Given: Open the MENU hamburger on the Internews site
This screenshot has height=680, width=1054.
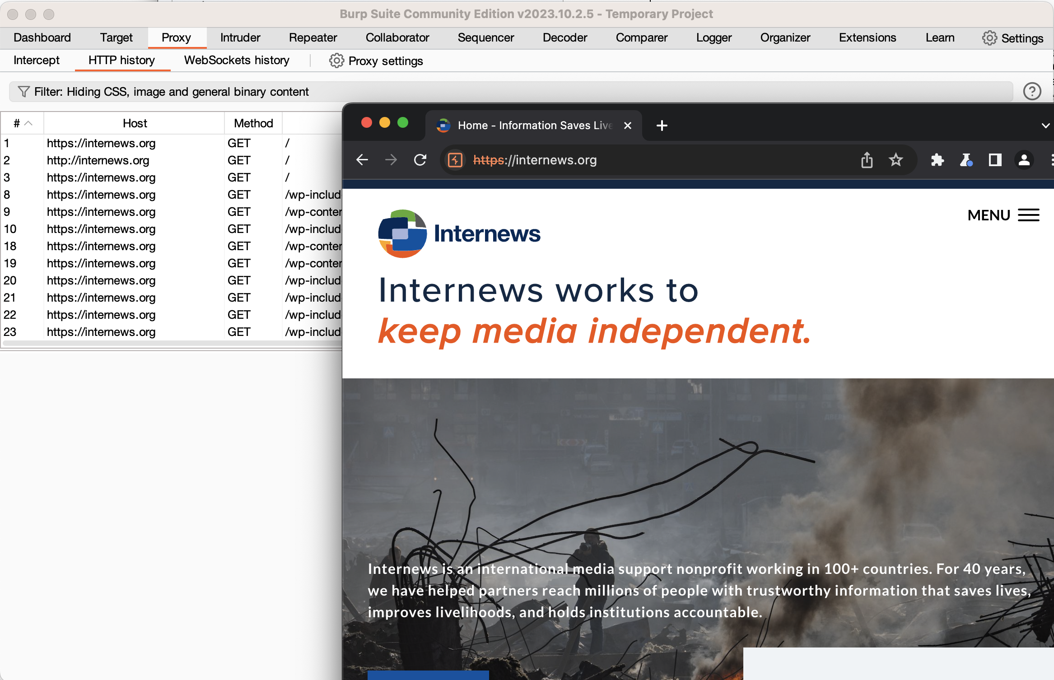Looking at the screenshot, I should (1029, 215).
